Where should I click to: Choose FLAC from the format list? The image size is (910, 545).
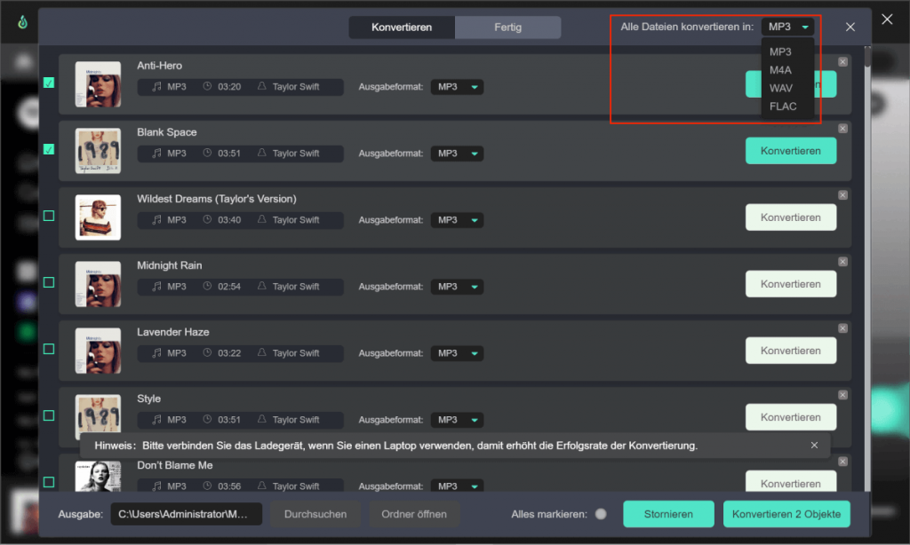click(783, 107)
